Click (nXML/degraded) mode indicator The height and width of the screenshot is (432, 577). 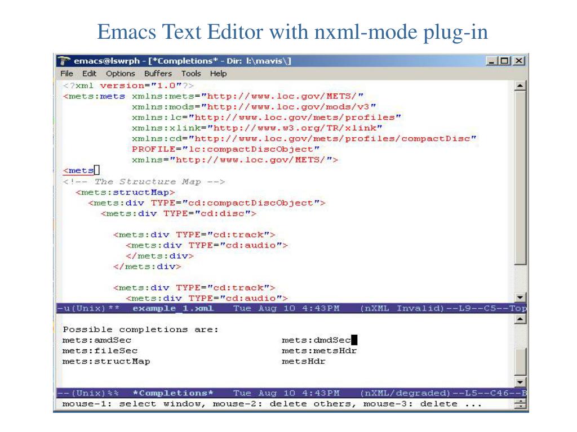[x=406, y=393]
